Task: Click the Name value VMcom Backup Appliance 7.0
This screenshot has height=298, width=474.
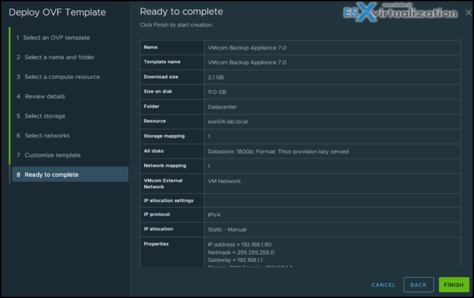Action: coord(247,48)
